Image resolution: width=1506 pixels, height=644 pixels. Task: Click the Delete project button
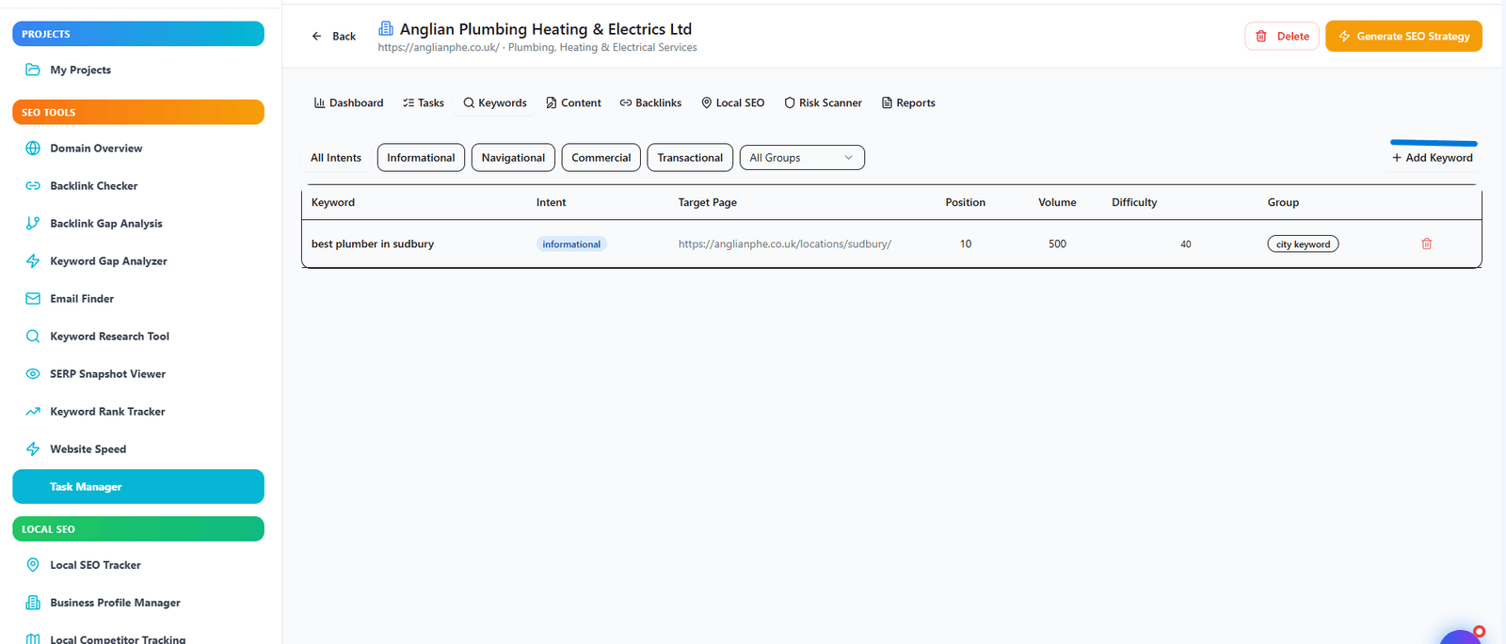click(1282, 36)
